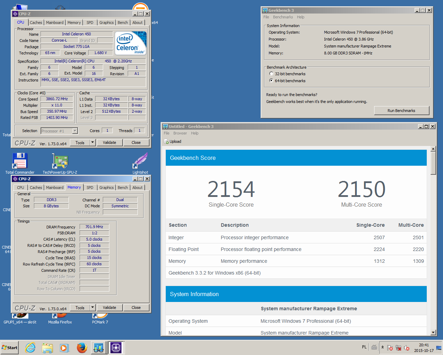Click Validate in bottom CPU-Z window
Screen dimensions: 443x355
pos(109,308)
